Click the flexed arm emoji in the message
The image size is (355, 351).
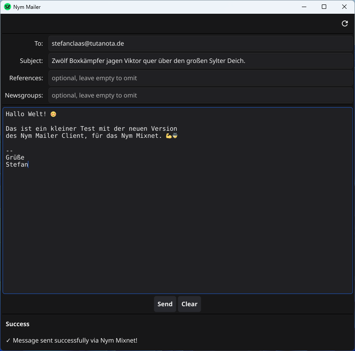(x=169, y=136)
